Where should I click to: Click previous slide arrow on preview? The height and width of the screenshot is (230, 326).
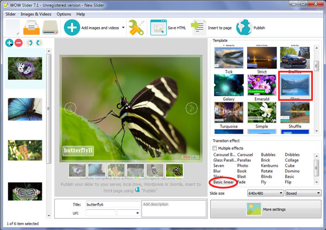click(70, 108)
